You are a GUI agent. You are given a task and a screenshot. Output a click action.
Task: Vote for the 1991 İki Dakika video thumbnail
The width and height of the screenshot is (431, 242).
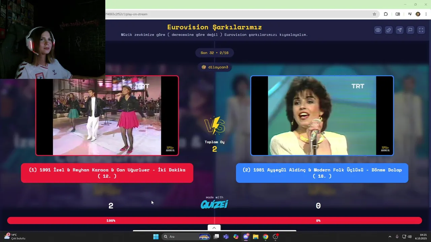(107, 116)
